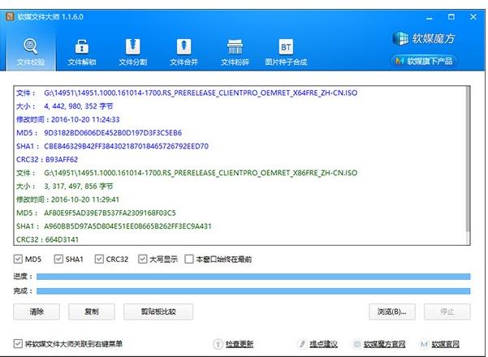
Task: Open the 提点建议 feedback link
Action: pos(323,344)
